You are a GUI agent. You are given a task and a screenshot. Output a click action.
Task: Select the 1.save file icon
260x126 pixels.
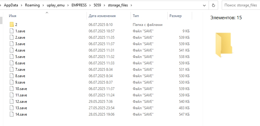pos(12,31)
